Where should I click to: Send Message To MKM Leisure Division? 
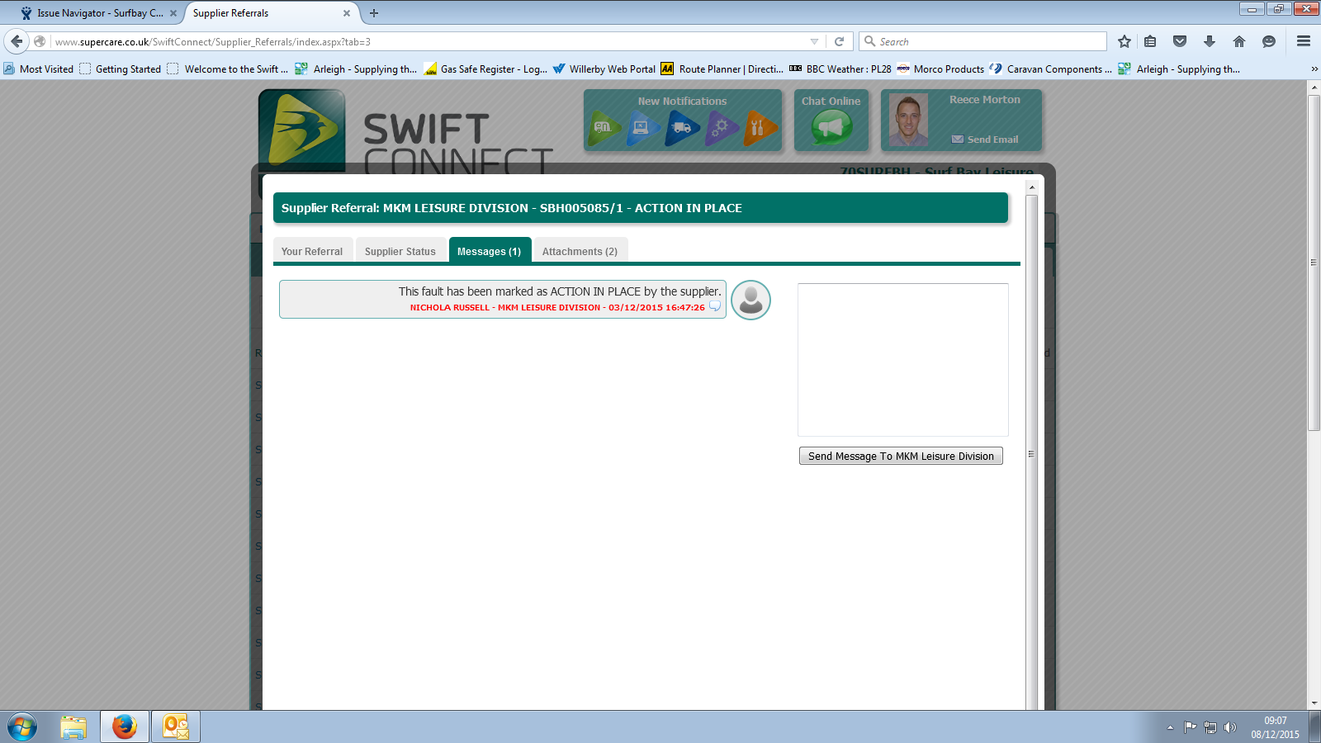901,456
